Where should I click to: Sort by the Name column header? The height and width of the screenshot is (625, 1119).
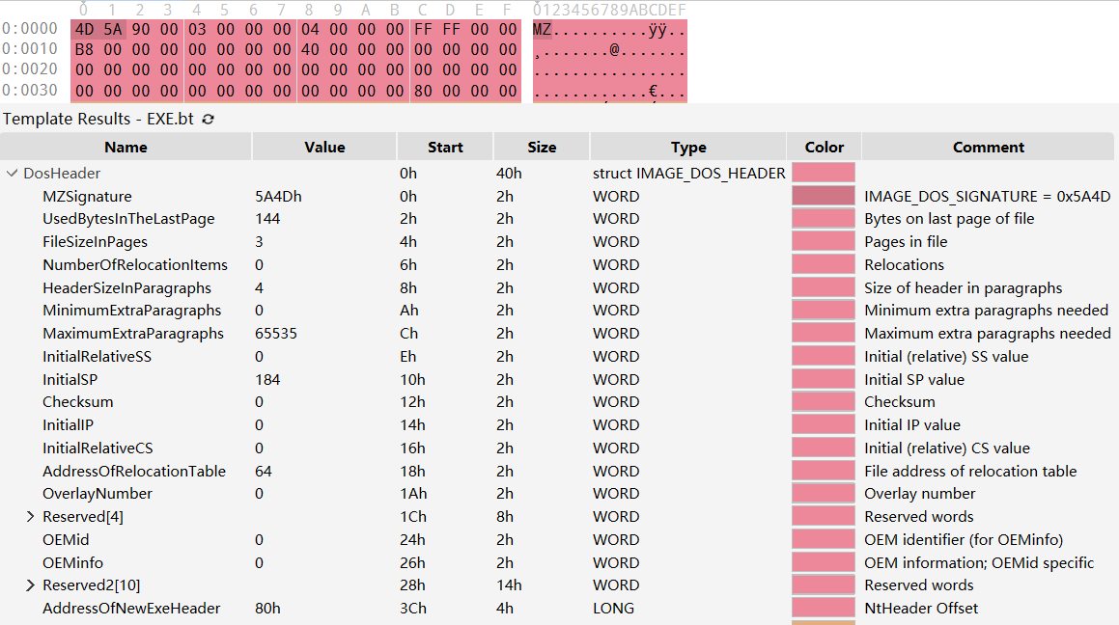(126, 148)
